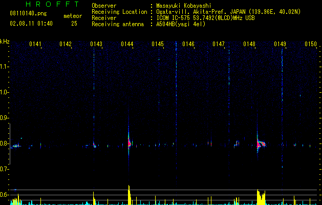Click time marker 0143
This screenshot has height=205, width=322.
pyautogui.click(x=96, y=44)
